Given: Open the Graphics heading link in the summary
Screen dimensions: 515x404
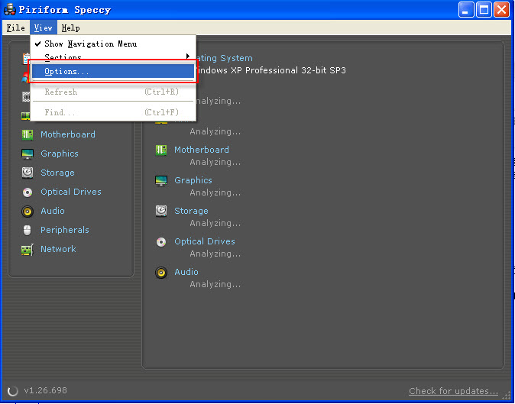Looking at the screenshot, I should tap(193, 180).
